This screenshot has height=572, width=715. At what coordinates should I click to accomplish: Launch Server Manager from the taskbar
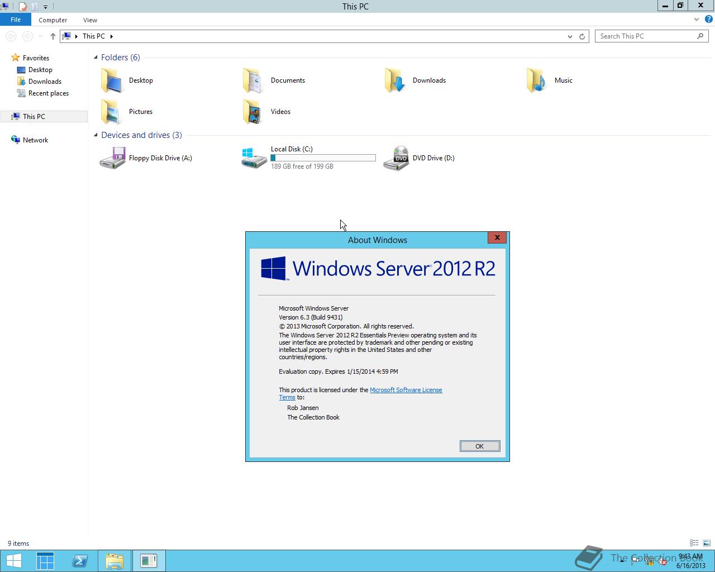point(45,561)
